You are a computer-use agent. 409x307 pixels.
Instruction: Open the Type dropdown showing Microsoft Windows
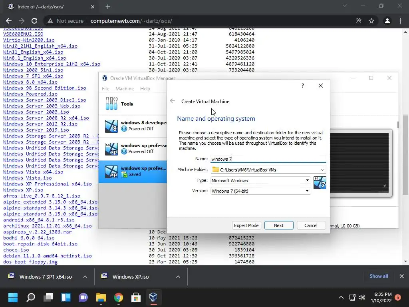pos(261,180)
